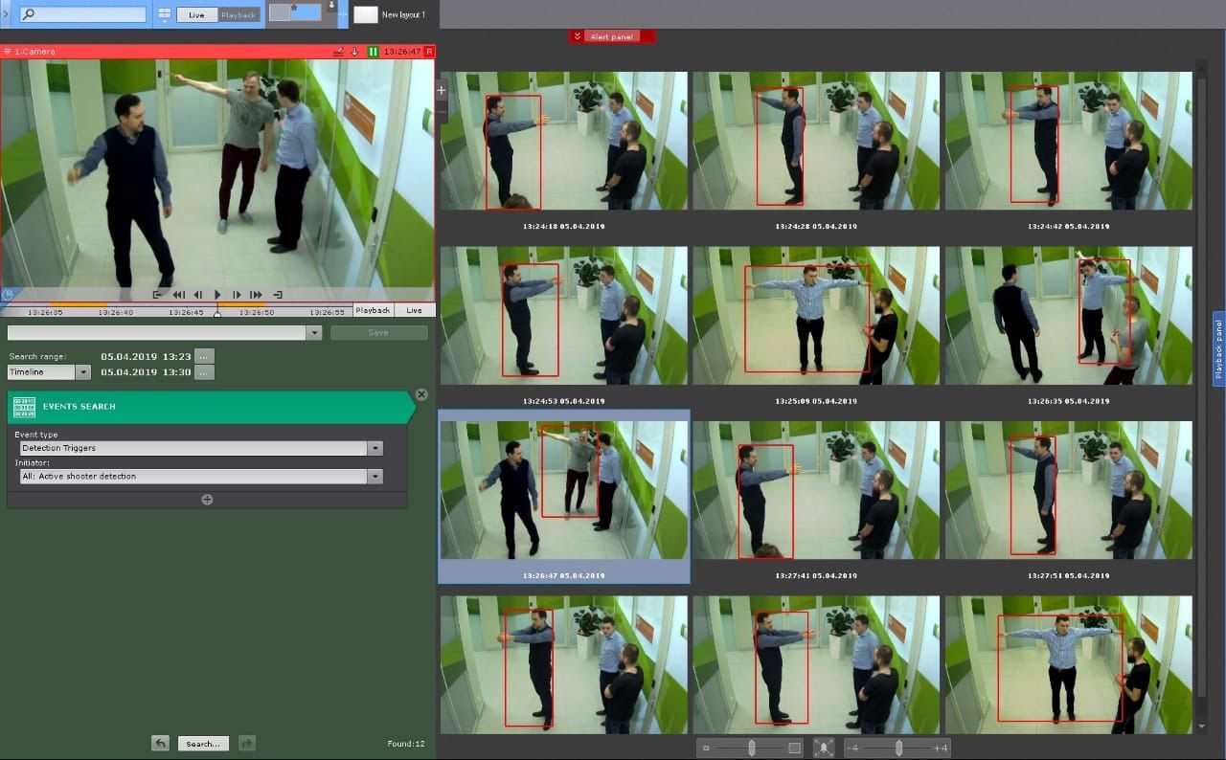The height and width of the screenshot is (760, 1226).
Task: Set the 13:30 search end time
Action: click(x=204, y=372)
